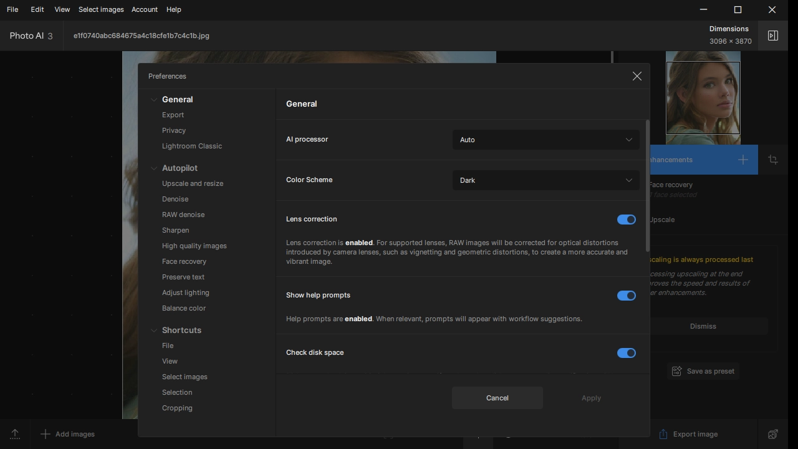The height and width of the screenshot is (449, 798).
Task: Click the plus icon to add enhancements
Action: point(743,160)
